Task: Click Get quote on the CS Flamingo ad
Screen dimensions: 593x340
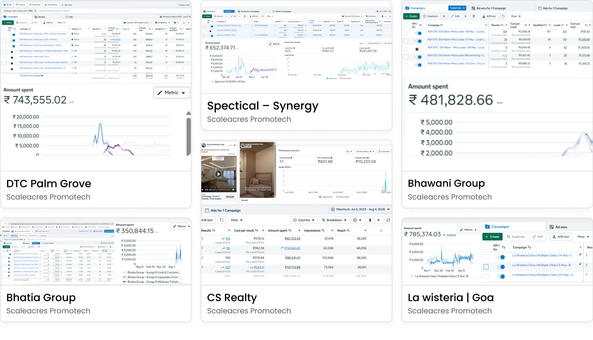Action: (230, 197)
